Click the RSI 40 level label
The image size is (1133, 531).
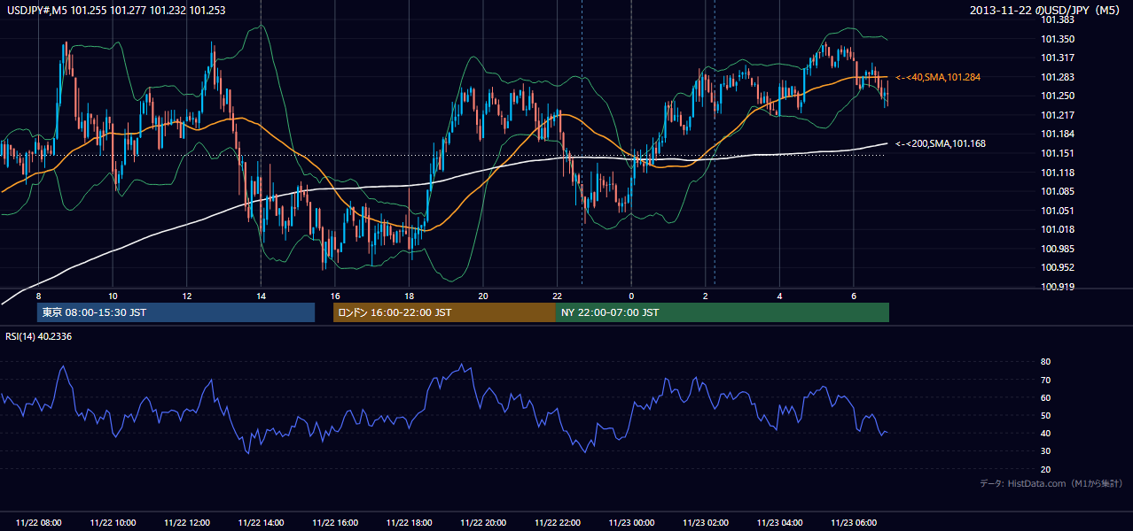tap(1045, 434)
